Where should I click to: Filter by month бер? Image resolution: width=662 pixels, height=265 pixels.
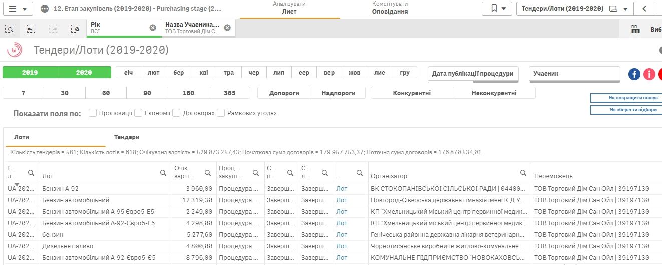pyautogui.click(x=179, y=73)
